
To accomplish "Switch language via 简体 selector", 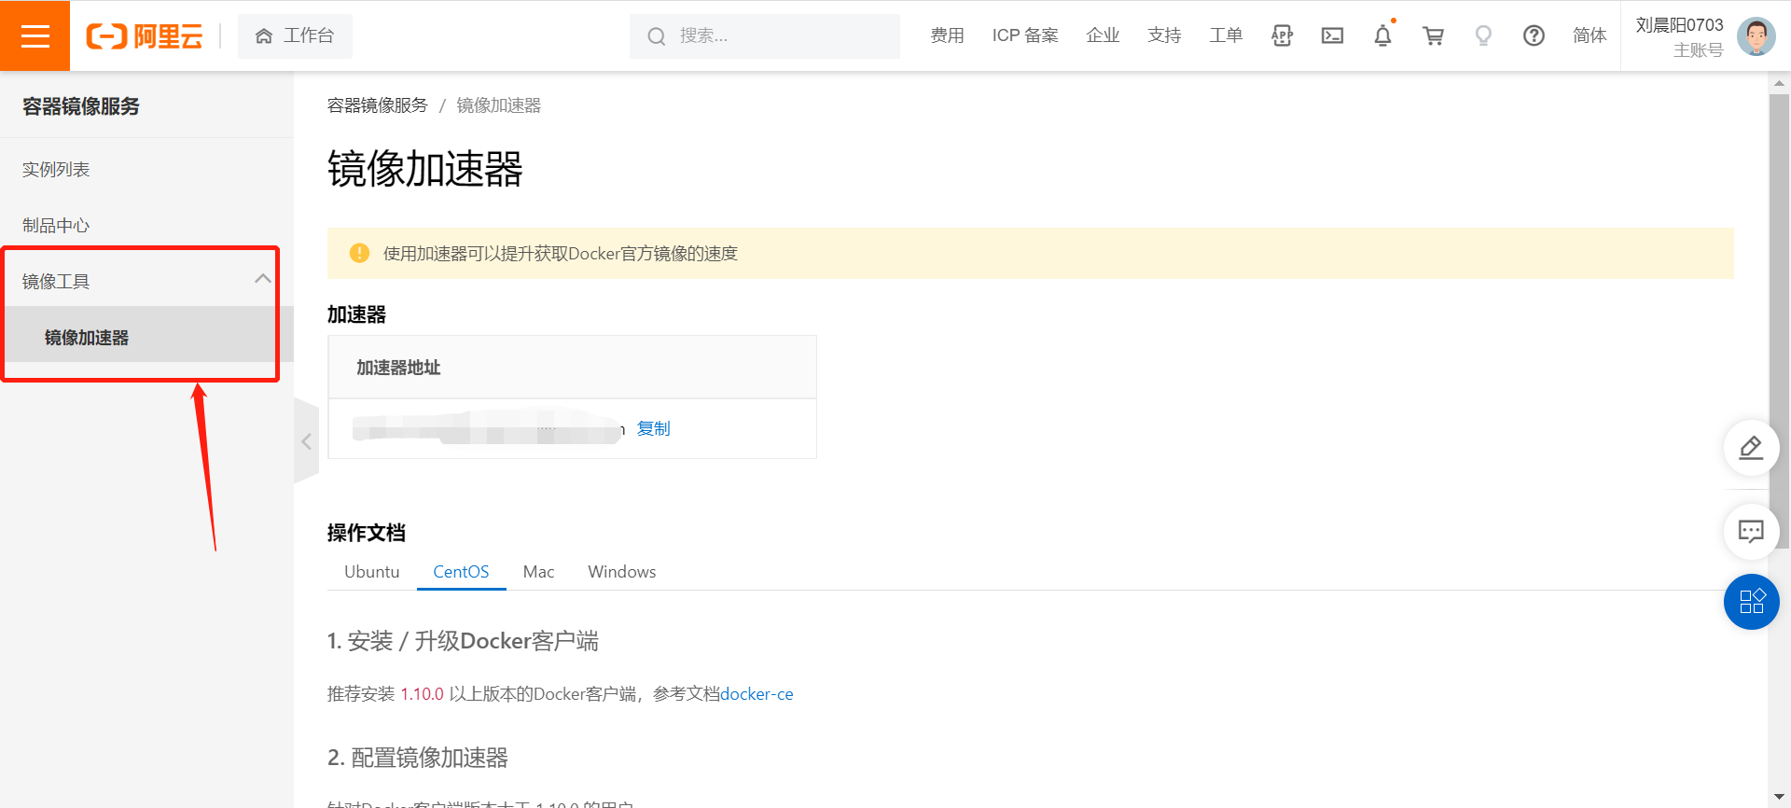I will tap(1590, 35).
